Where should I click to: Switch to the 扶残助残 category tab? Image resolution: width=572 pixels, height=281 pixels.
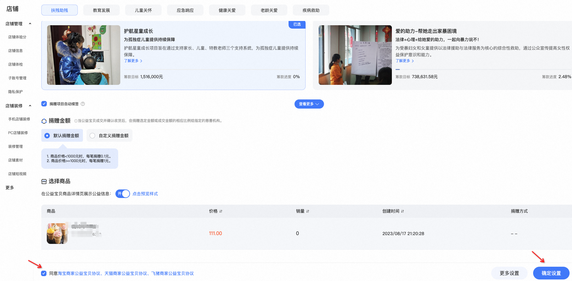point(60,10)
